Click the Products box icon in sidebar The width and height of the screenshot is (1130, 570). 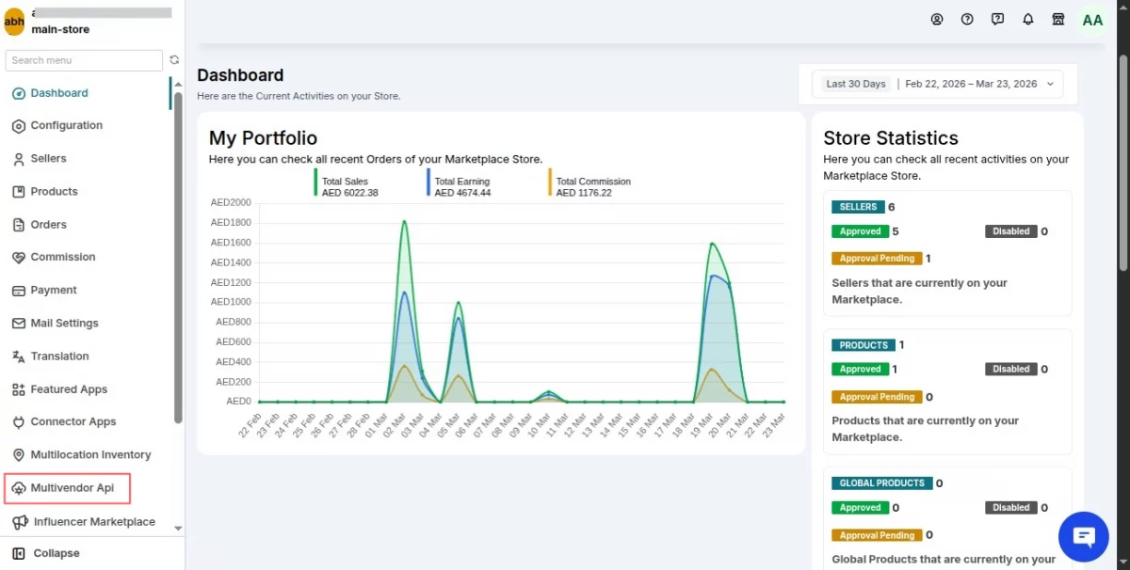pos(19,192)
